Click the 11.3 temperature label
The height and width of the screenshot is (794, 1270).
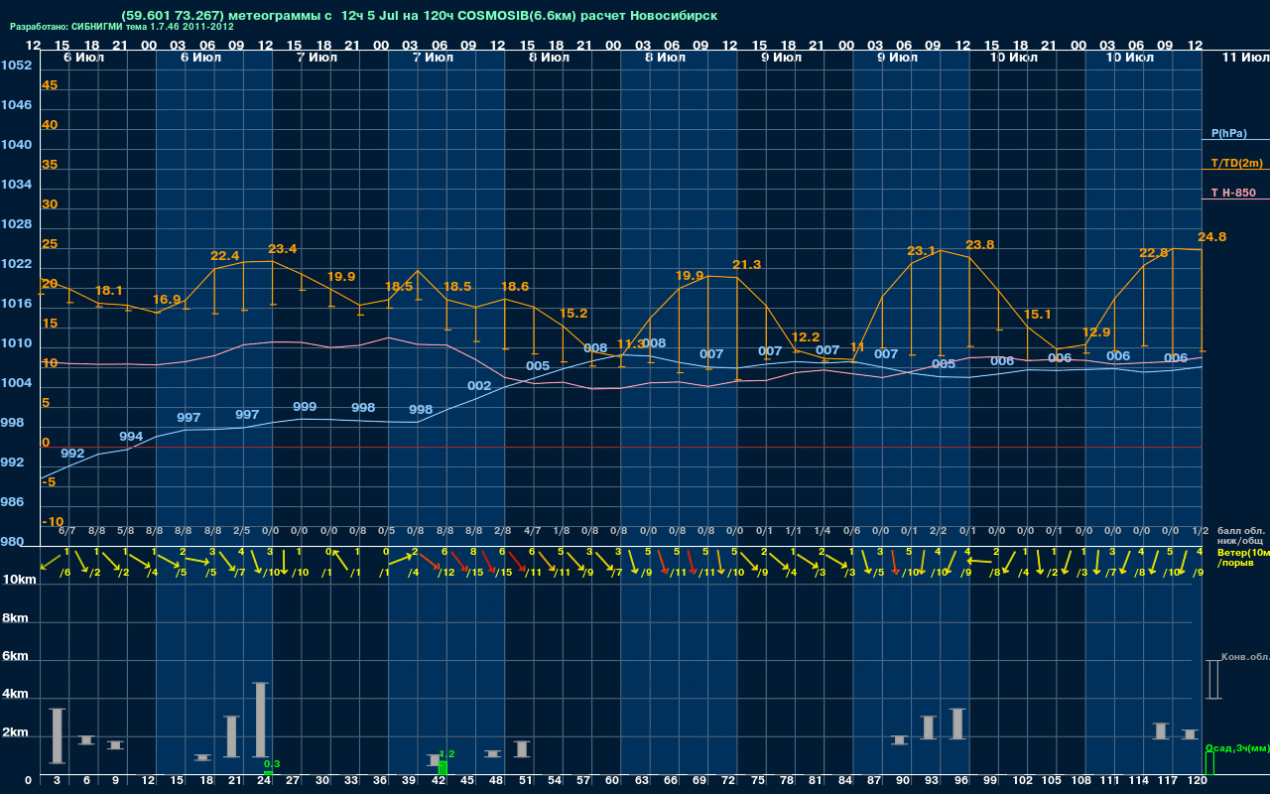click(x=631, y=344)
